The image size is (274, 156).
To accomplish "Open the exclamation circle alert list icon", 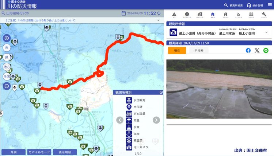I will (187, 15).
